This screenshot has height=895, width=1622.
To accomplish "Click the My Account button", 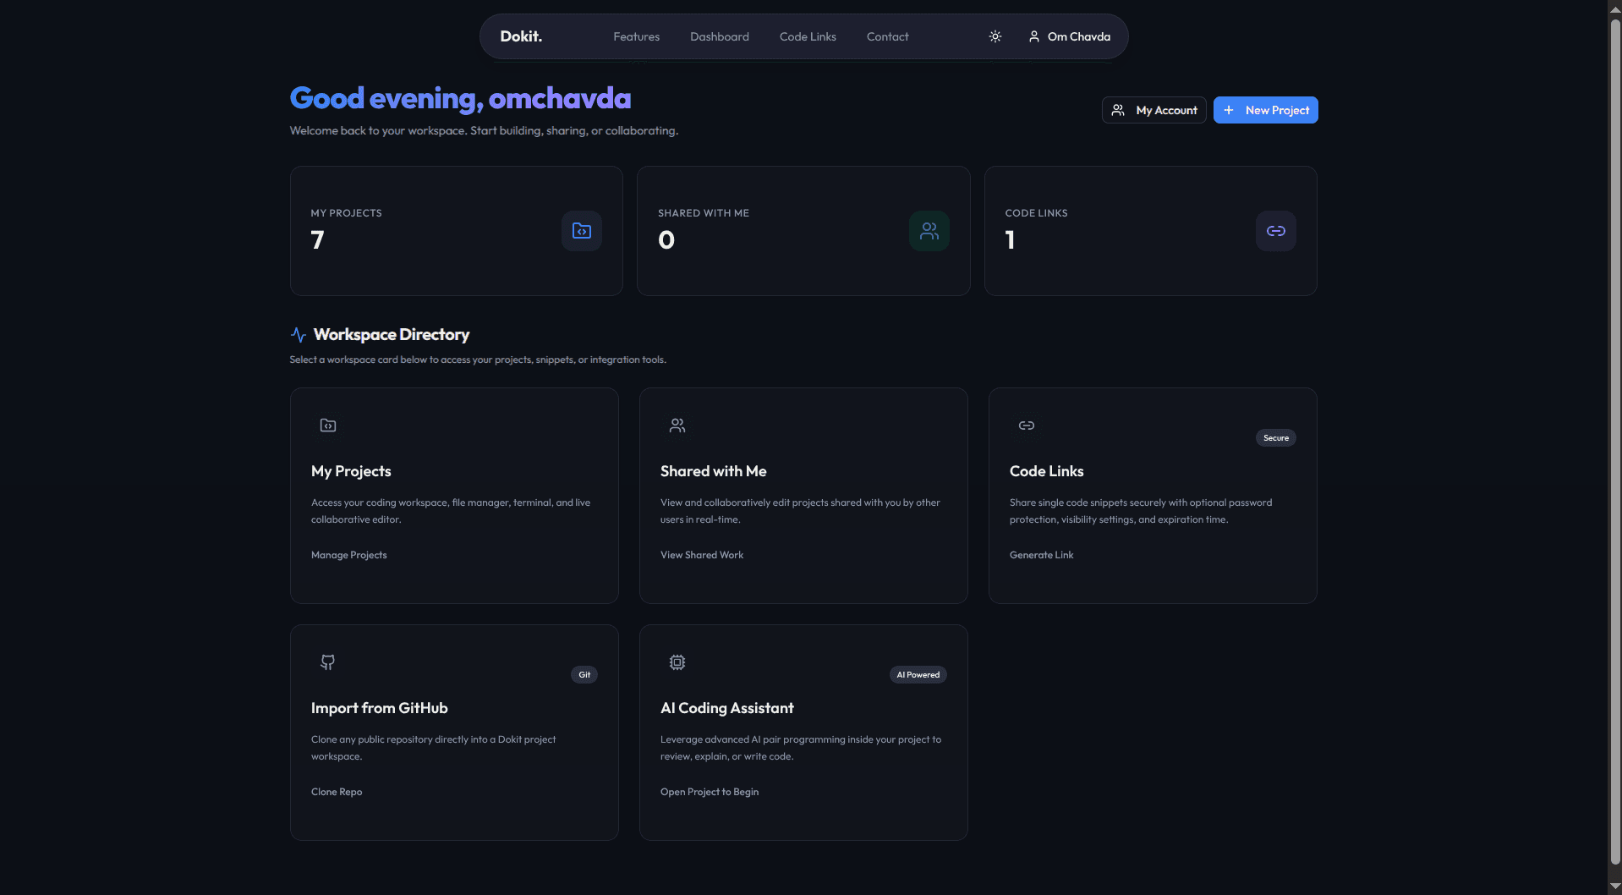I will (x=1153, y=110).
